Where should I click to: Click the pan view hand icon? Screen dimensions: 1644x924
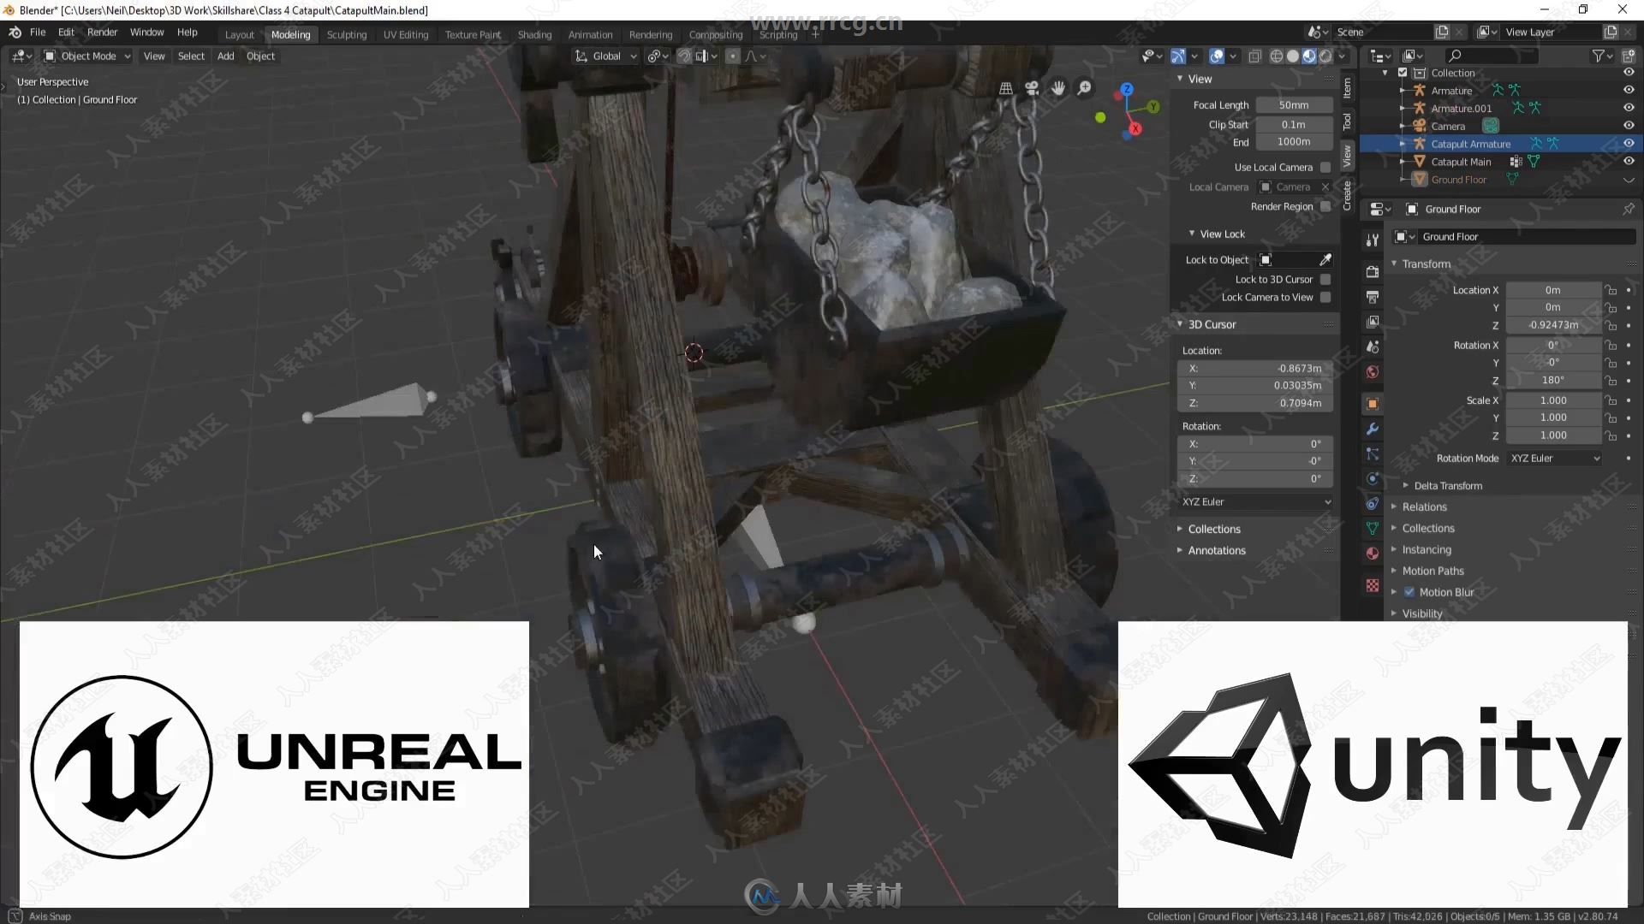[x=1058, y=88]
